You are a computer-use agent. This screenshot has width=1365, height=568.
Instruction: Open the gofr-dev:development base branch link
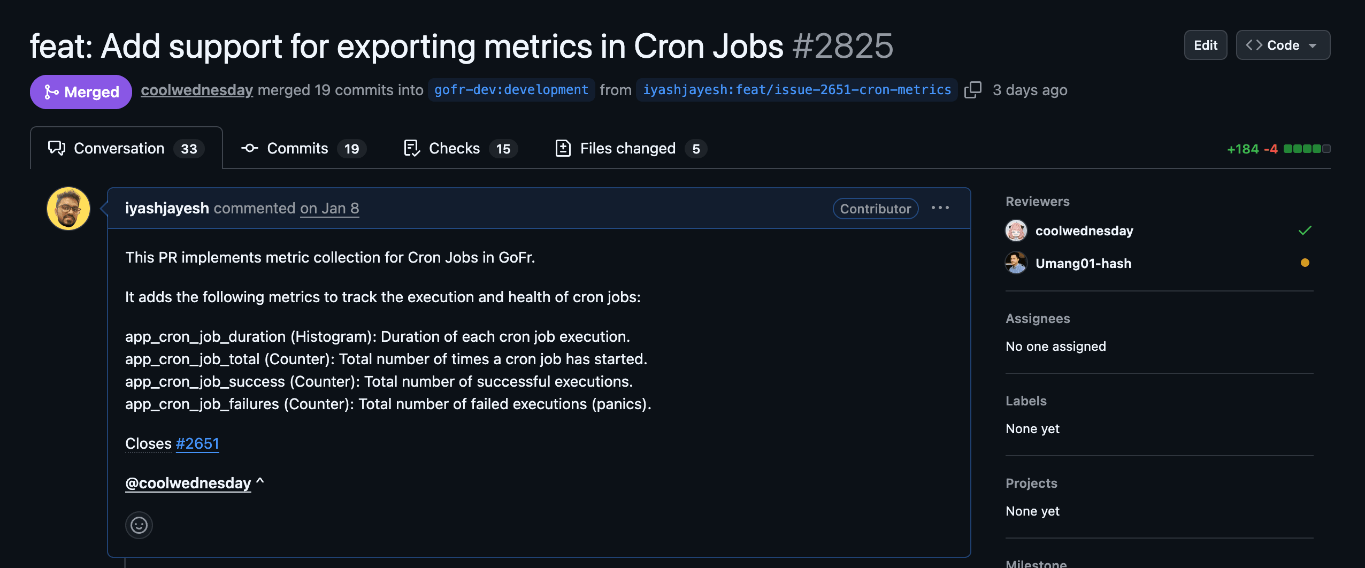click(x=511, y=90)
